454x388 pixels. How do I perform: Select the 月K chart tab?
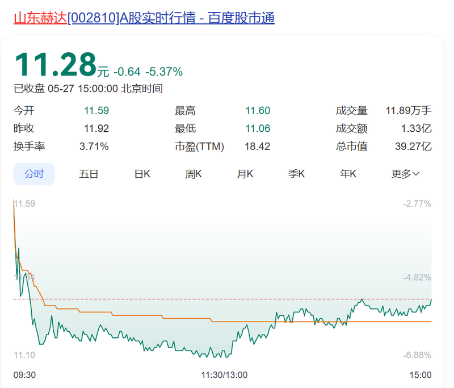coord(245,174)
